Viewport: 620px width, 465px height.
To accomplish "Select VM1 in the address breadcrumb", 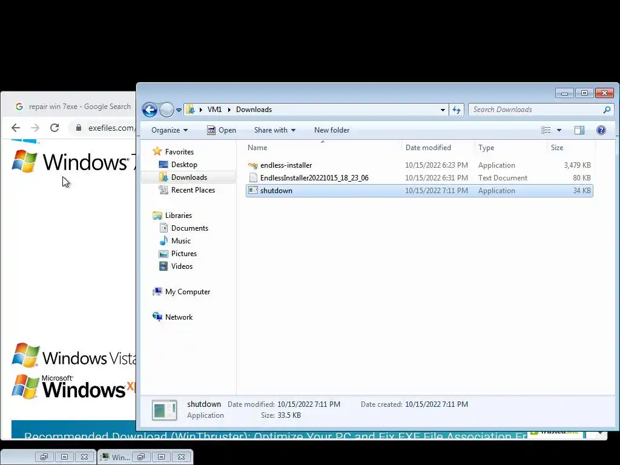I will pyautogui.click(x=214, y=110).
